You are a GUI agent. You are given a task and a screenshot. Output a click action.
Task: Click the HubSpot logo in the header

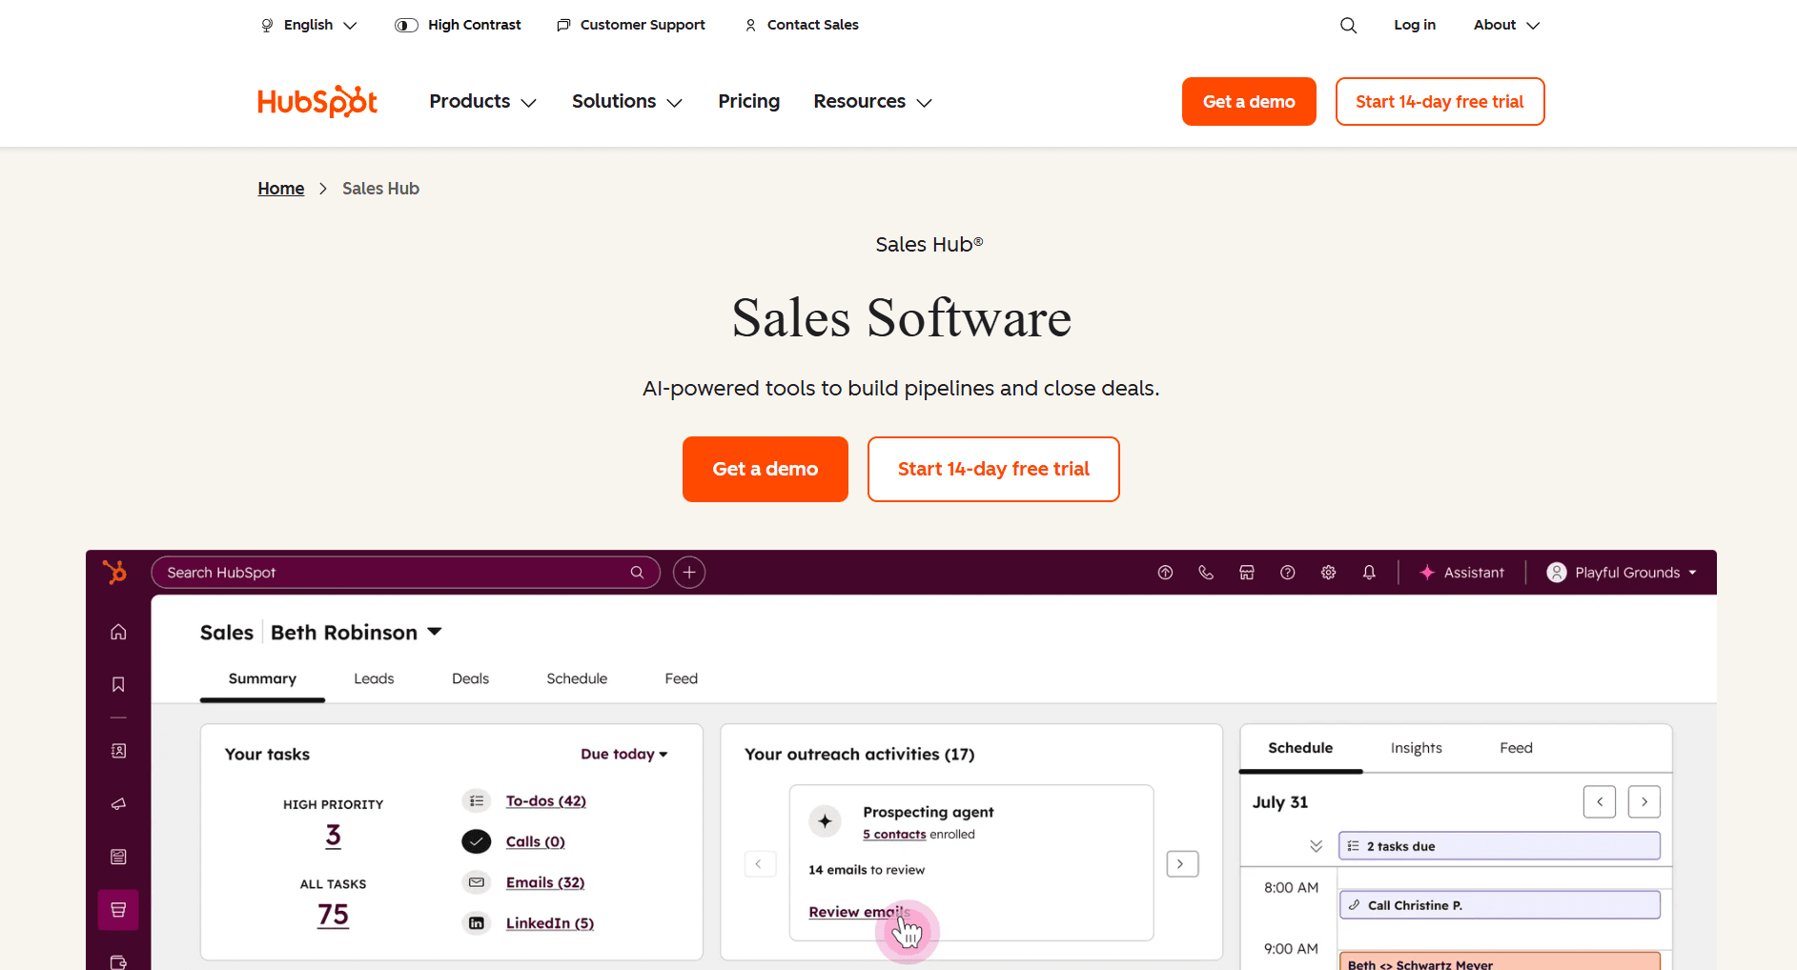[317, 101]
